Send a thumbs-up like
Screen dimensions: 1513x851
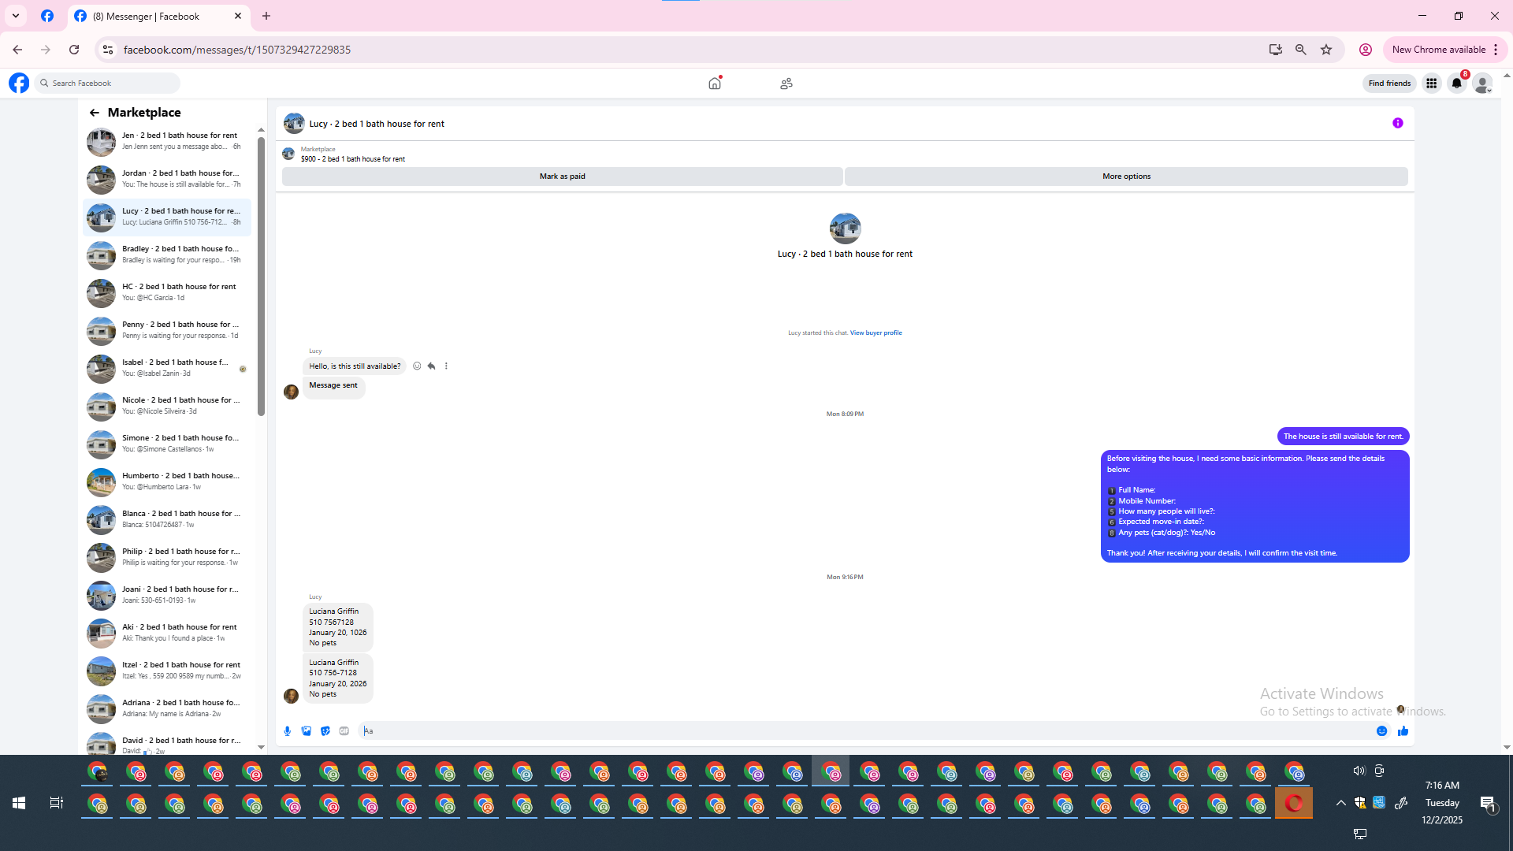pyautogui.click(x=1403, y=731)
